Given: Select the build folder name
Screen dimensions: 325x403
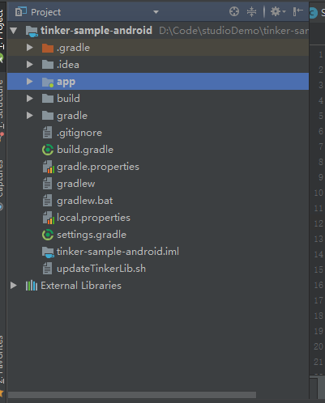Looking at the screenshot, I should (x=68, y=99).
